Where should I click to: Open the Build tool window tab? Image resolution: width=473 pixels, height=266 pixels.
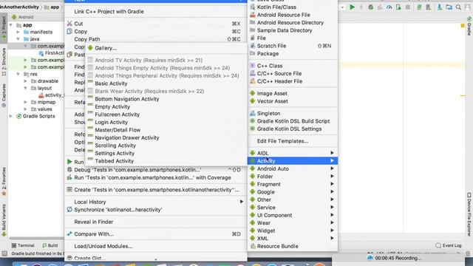tap(50, 245)
